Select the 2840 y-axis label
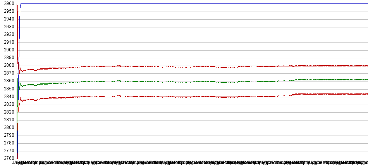Image resolution: width=368 pixels, height=168 pixels. pyautogui.click(x=8, y=97)
